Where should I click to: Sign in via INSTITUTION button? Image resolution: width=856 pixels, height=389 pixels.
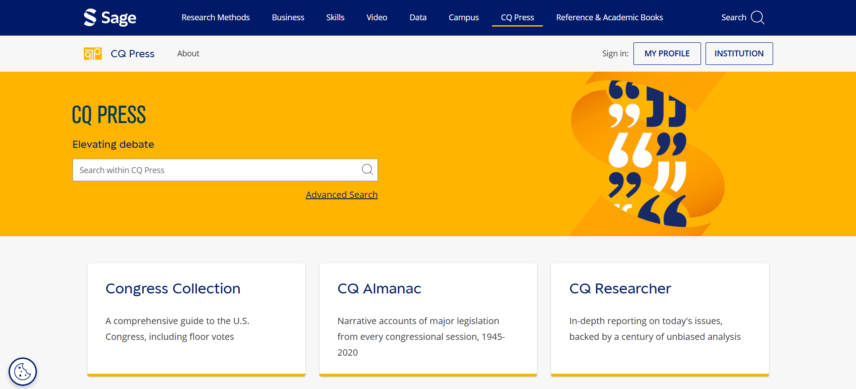[739, 54]
